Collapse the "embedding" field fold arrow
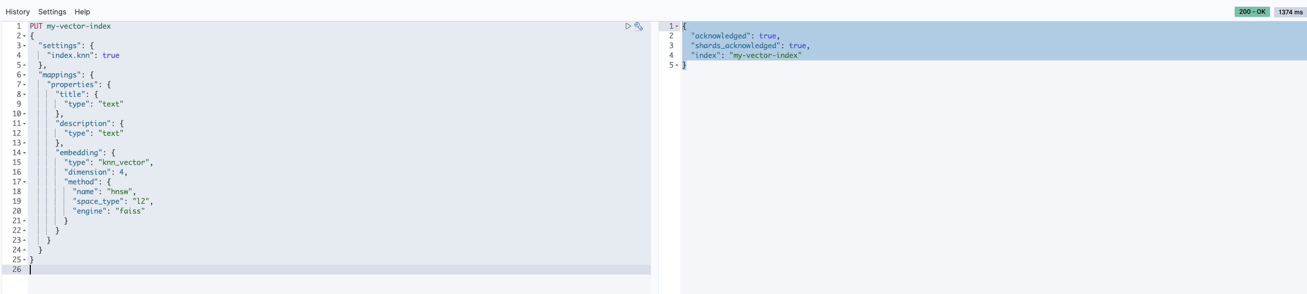 tap(24, 153)
